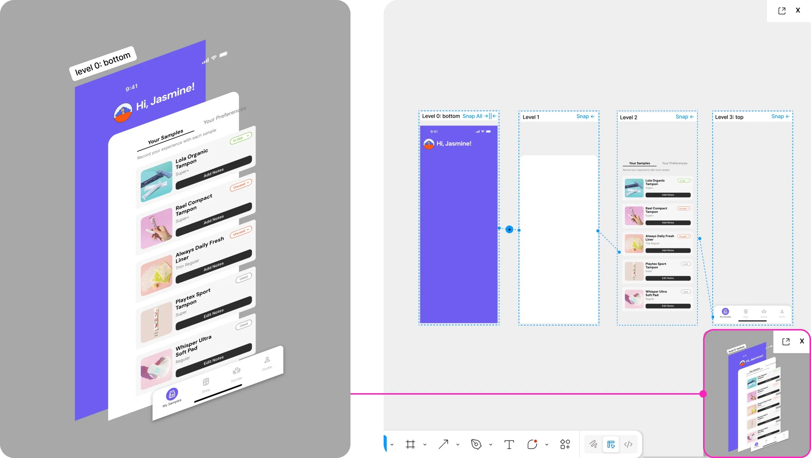Expand the Arrow shape tool dropdown
Screen dimensions: 811x458
coord(458,445)
